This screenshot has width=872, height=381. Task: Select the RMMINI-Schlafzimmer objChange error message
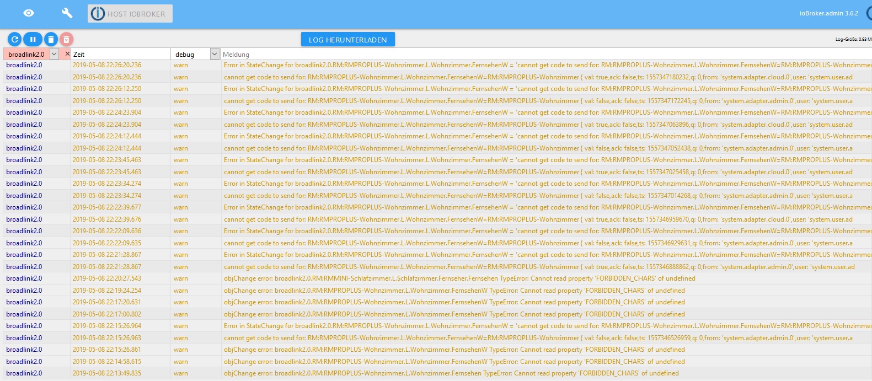tap(459, 278)
